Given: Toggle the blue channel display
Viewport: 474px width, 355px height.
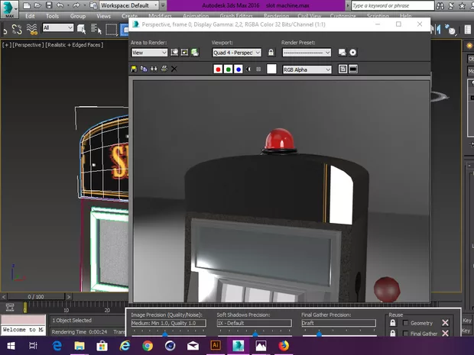Looking at the screenshot, I should [238, 69].
